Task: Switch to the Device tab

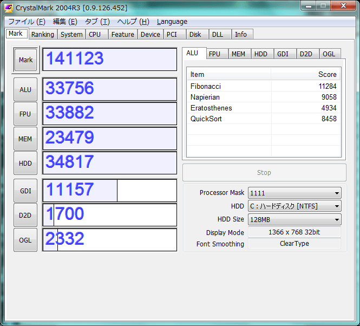Action: coord(150,34)
